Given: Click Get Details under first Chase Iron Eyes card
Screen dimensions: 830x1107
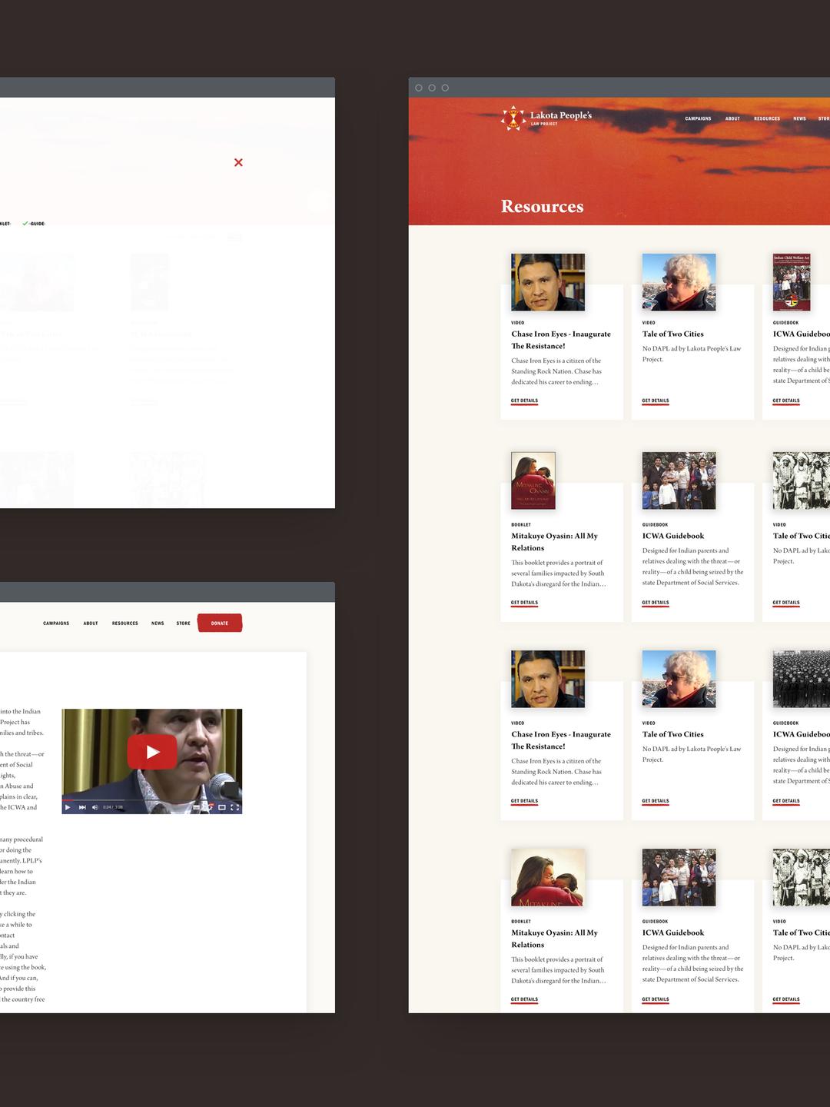Looking at the screenshot, I should 525,401.
